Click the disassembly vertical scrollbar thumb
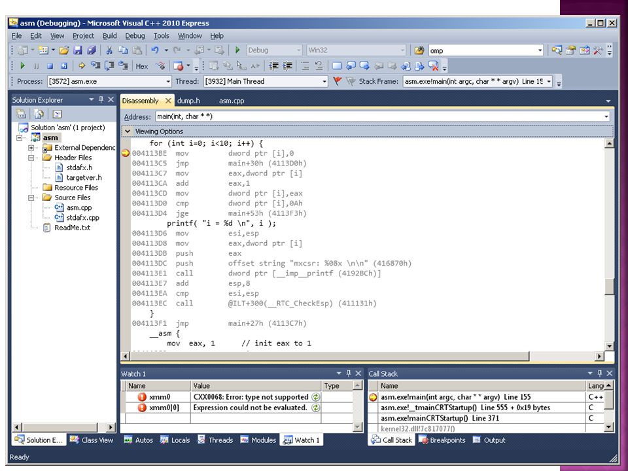 609,286
